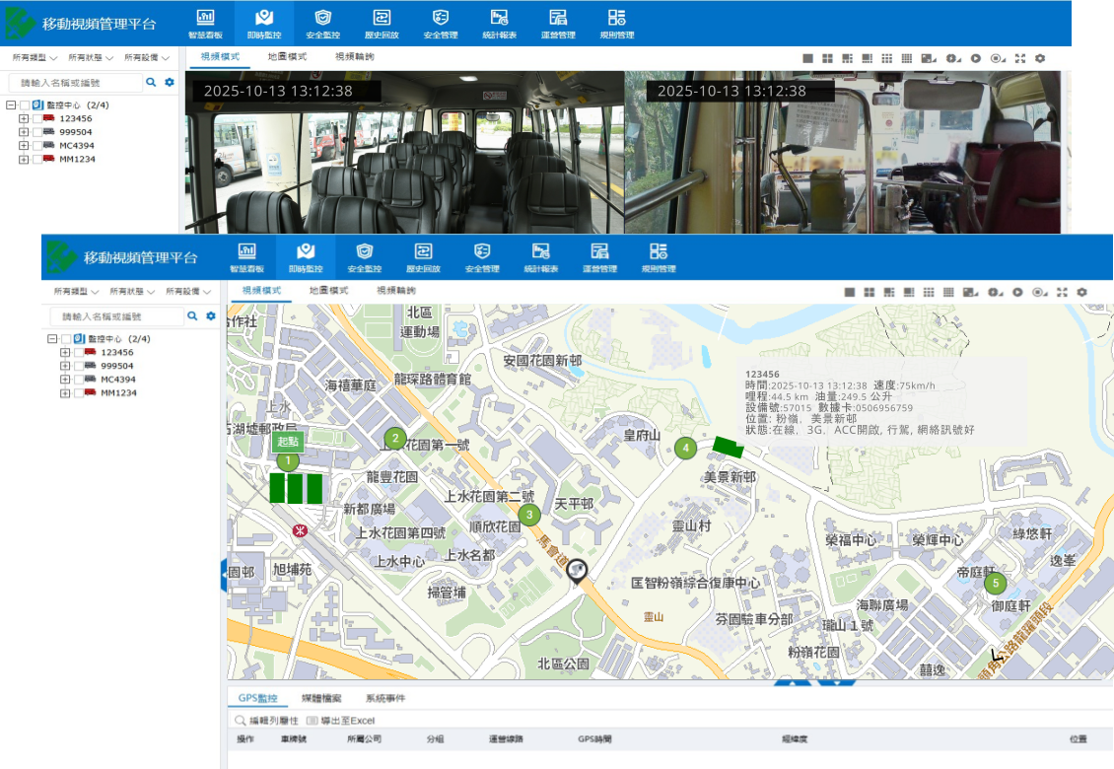Toggle the MC4394 checkbox in the back window
The image size is (1114, 769).
click(x=37, y=146)
